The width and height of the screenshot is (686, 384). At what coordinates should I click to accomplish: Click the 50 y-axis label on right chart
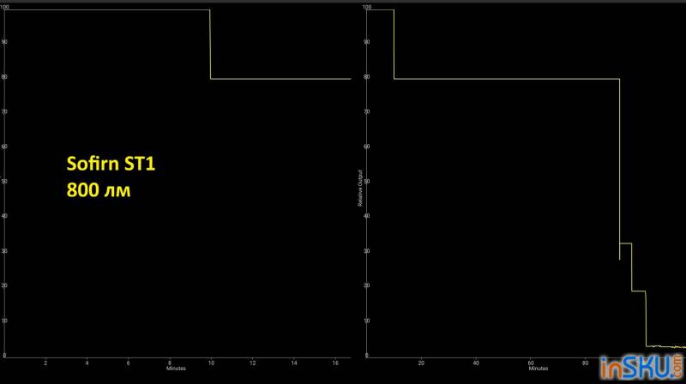367,182
